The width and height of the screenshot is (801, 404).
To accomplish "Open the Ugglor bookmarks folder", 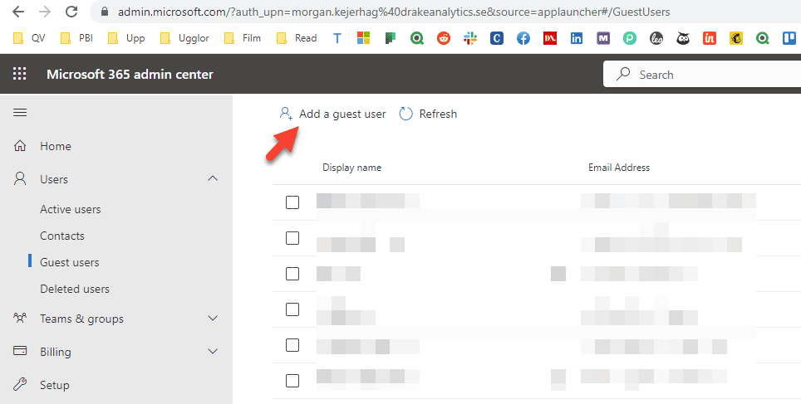I will 184,38.
